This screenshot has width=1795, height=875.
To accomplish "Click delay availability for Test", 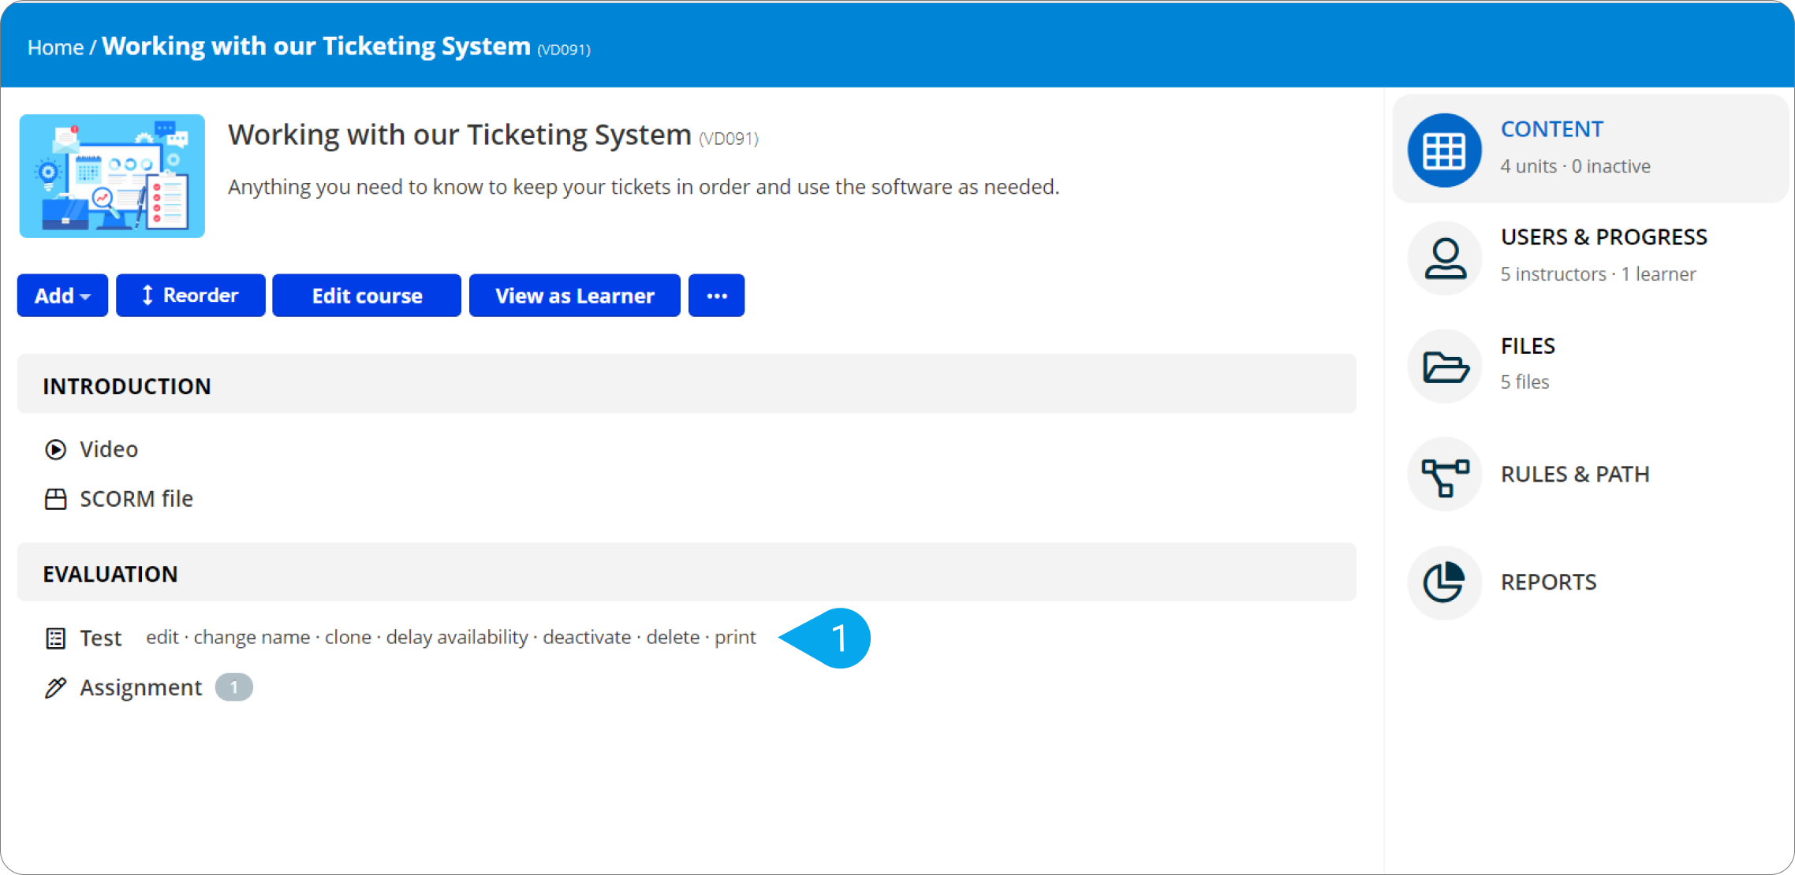I will tap(457, 637).
